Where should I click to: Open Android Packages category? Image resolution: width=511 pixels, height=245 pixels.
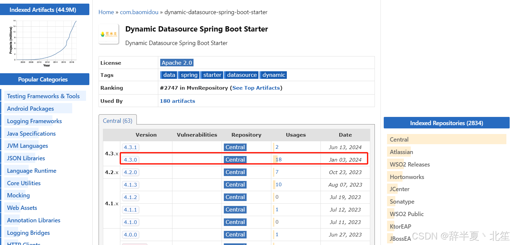pyautogui.click(x=30, y=109)
